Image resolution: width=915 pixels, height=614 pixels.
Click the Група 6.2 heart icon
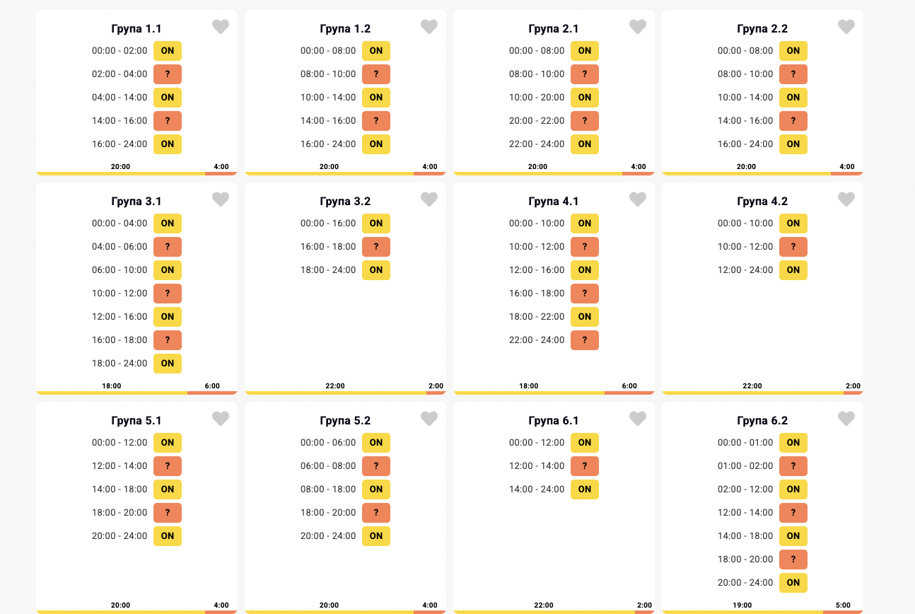(846, 419)
